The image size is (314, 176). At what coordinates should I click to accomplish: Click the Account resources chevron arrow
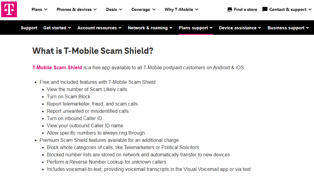(120, 28)
